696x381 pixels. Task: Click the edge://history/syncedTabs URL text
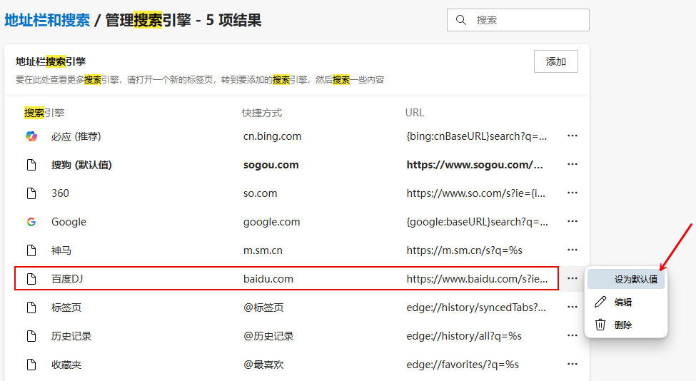coord(476,308)
